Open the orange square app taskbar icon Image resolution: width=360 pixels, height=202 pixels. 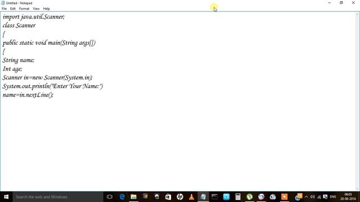(x=284, y=197)
